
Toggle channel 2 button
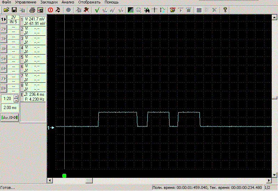tap(3, 29)
